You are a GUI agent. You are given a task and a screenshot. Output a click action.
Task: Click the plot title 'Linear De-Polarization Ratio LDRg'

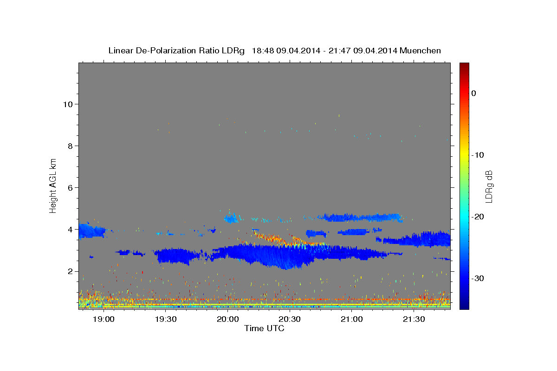coord(176,51)
